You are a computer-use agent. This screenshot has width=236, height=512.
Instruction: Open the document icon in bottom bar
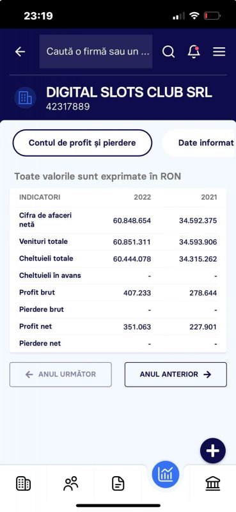[118, 483]
